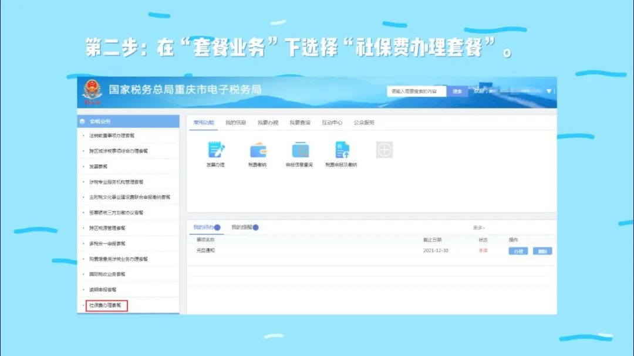Click the 事项名称 column header
Screen dimensions: 634x356
tap(205, 240)
